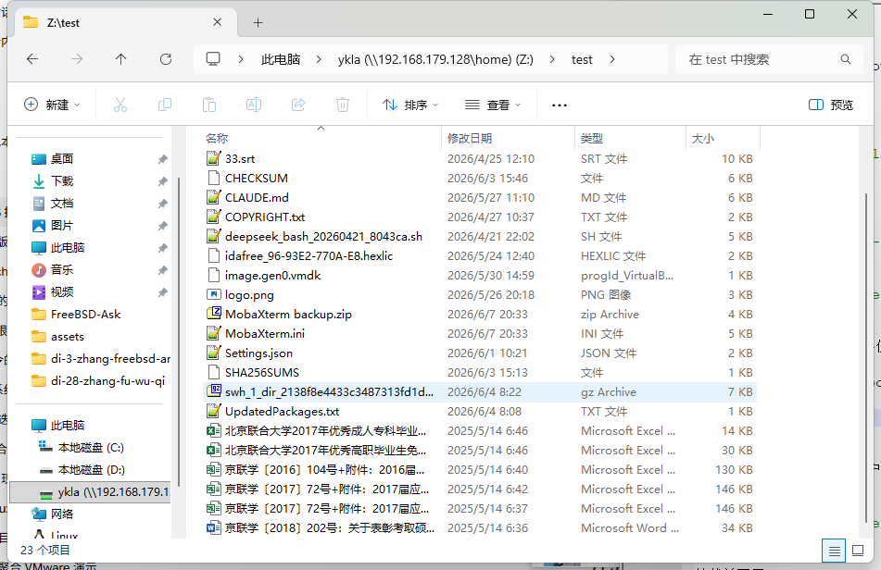Click the search magnifier icon
Image resolution: width=881 pixels, height=570 pixels.
846,59
